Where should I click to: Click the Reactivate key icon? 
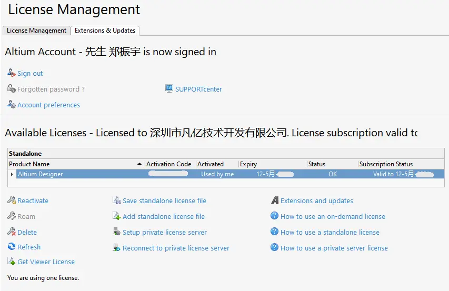[x=12, y=200]
